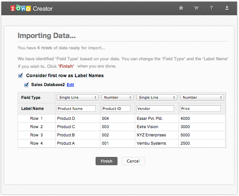Open Field Type dropdown for Product Name
239x196 pixels.
[78, 97]
